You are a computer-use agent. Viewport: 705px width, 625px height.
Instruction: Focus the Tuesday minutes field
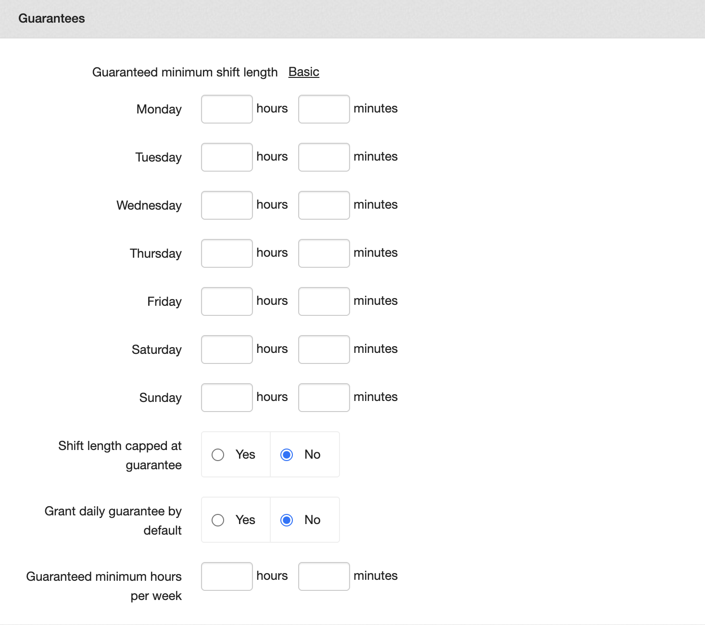(x=324, y=157)
